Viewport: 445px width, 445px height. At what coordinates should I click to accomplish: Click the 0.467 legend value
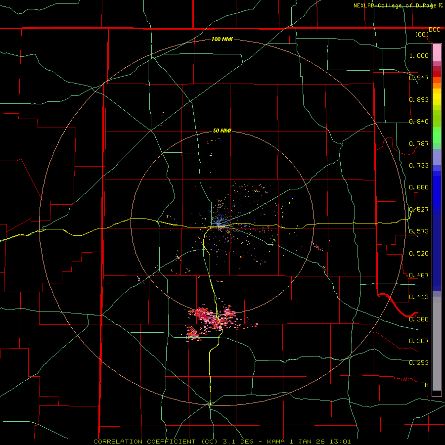pos(419,275)
